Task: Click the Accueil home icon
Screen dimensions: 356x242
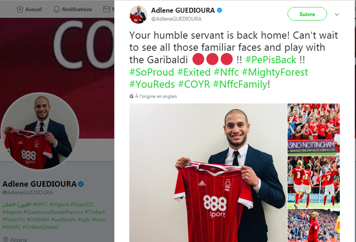Action: point(20,9)
